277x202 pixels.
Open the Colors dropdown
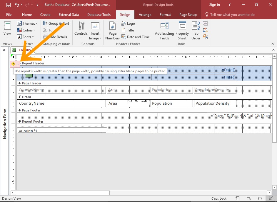pos(26,30)
